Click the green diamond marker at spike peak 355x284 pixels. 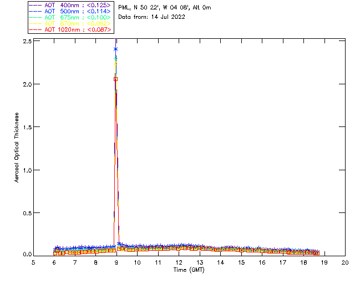116,59
